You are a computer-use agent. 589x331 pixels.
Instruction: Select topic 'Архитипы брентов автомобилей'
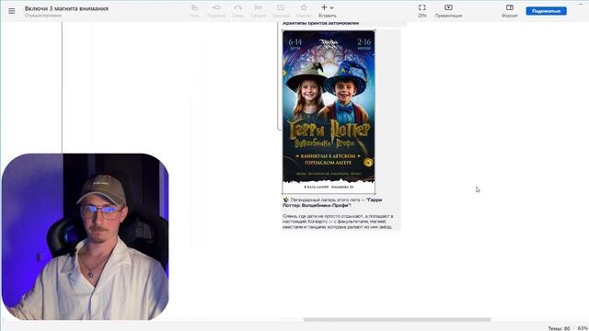tap(321, 23)
